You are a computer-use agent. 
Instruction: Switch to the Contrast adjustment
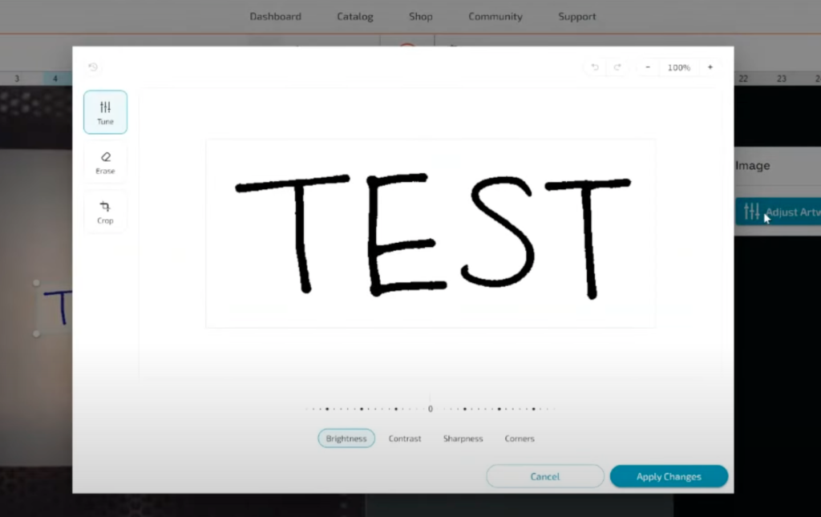(405, 438)
